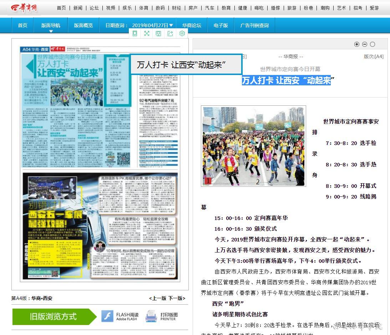This screenshot has height=335, width=390.
Task: Open 华商论坛 in blue navigation bar
Action: click(x=192, y=25)
